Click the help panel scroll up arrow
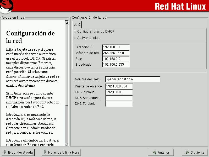 pyautogui.click(x=67, y=22)
